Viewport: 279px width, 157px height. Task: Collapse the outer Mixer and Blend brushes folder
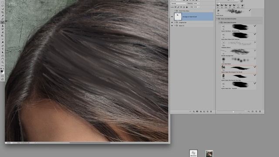point(217,19)
